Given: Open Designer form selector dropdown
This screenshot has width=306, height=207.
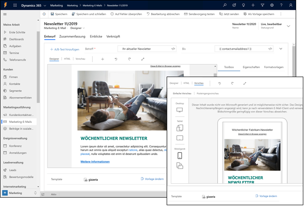Looking at the screenshot, I should pos(78,28).
